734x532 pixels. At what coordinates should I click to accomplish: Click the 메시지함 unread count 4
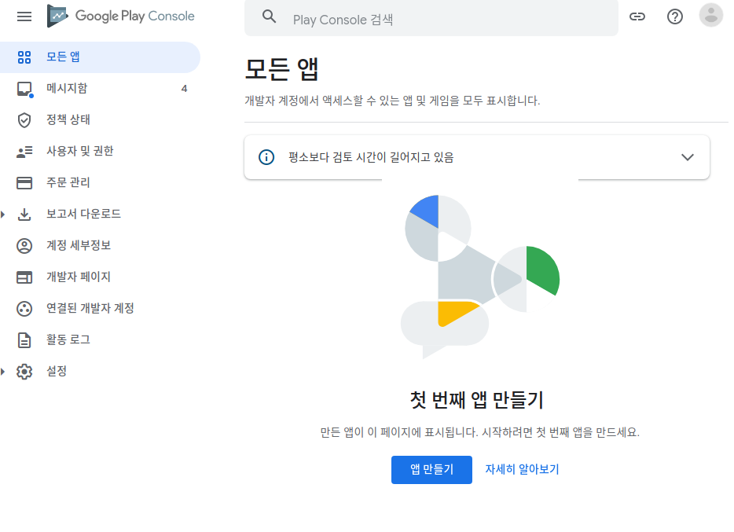click(185, 89)
